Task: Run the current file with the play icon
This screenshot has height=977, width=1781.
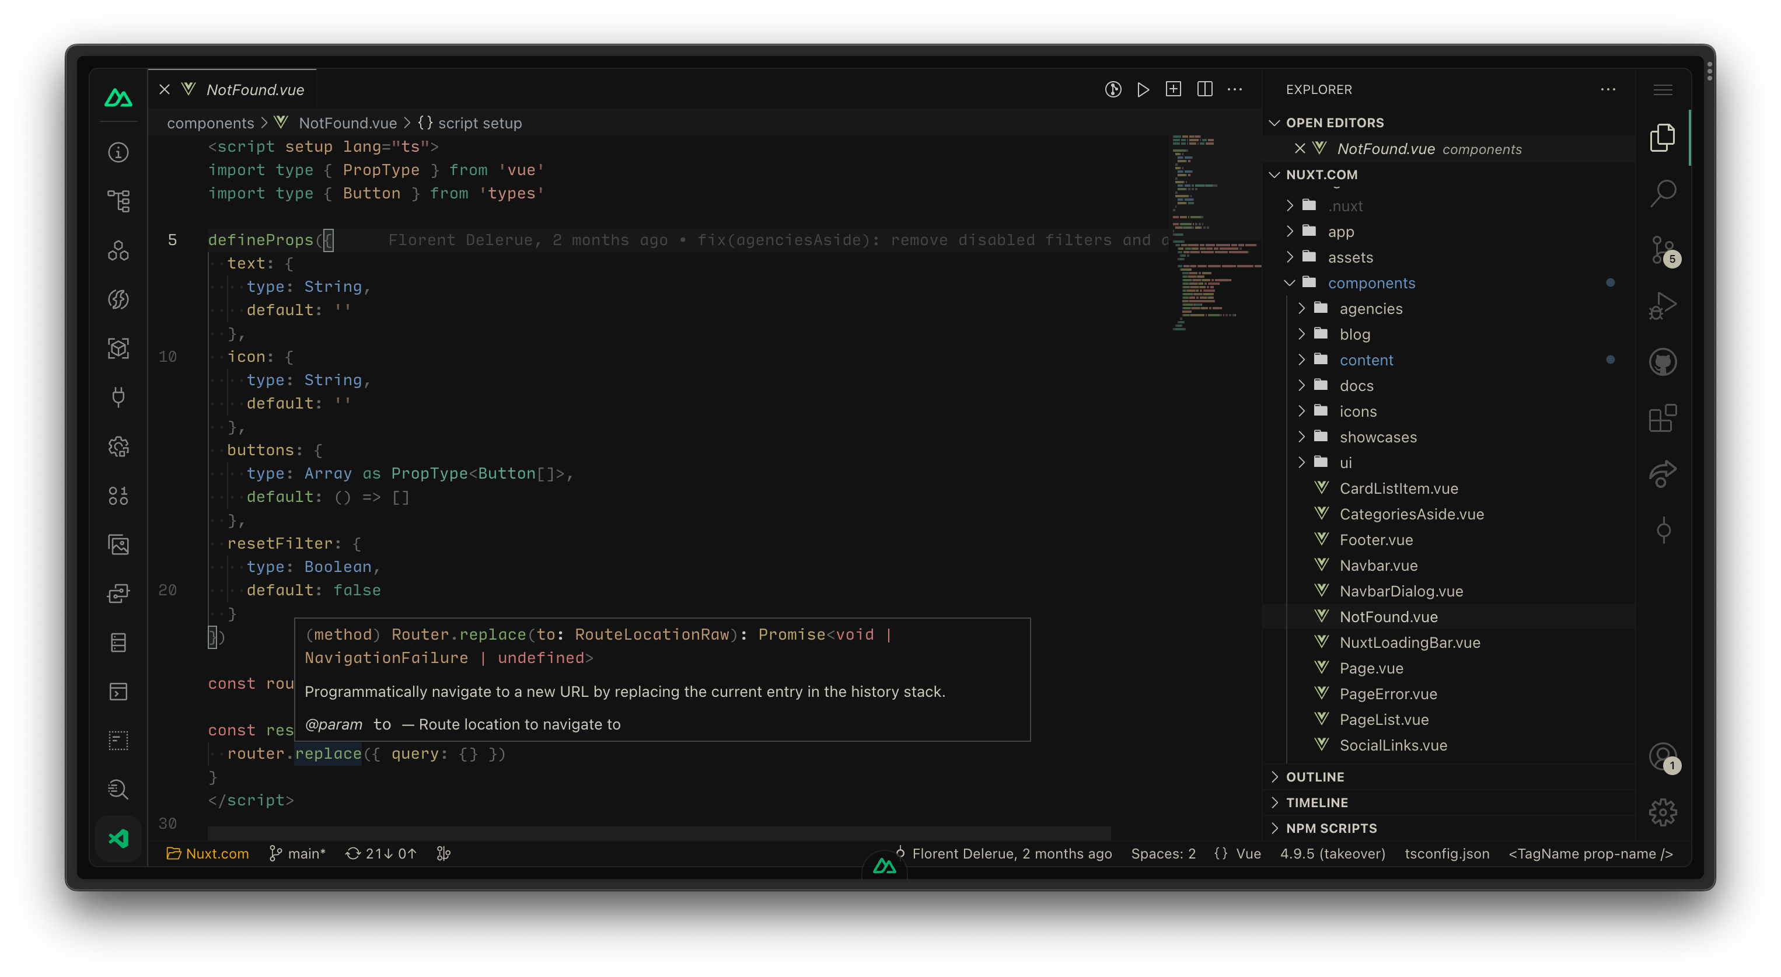Action: click(x=1142, y=89)
